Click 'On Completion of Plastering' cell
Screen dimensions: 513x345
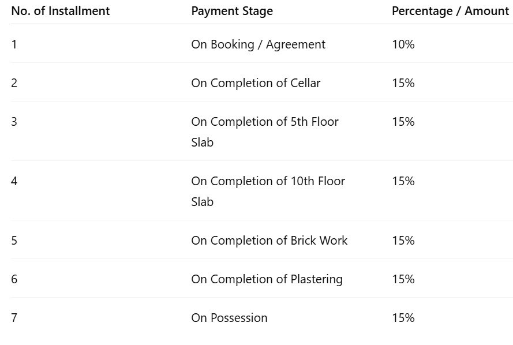267,279
